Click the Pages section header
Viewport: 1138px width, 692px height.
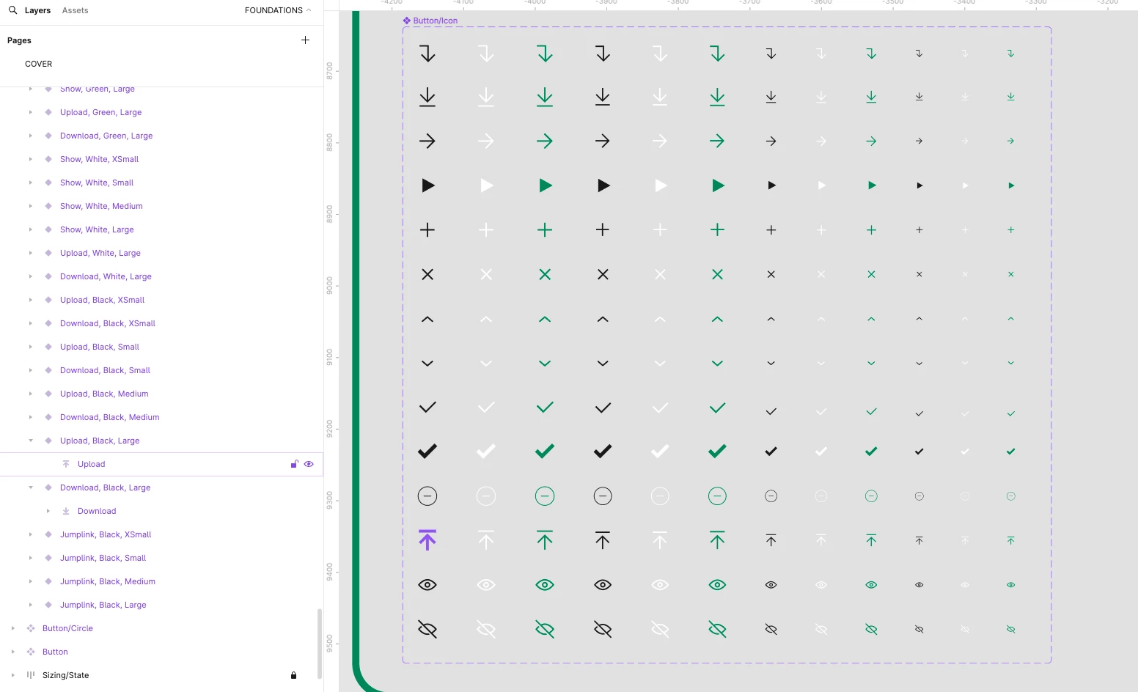(19, 40)
